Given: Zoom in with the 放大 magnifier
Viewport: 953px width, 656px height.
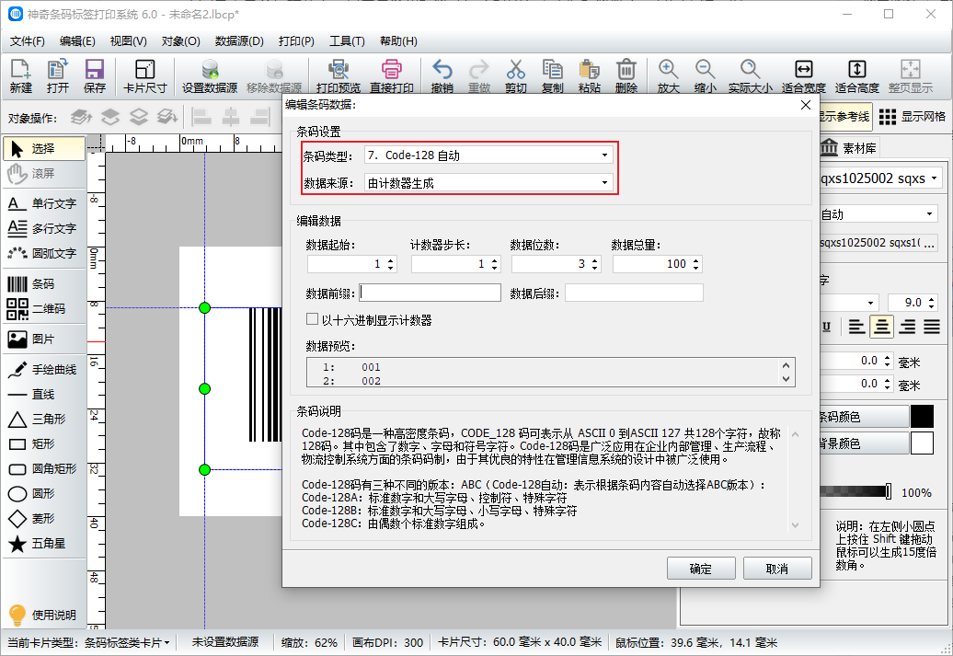Looking at the screenshot, I should pyautogui.click(x=668, y=76).
